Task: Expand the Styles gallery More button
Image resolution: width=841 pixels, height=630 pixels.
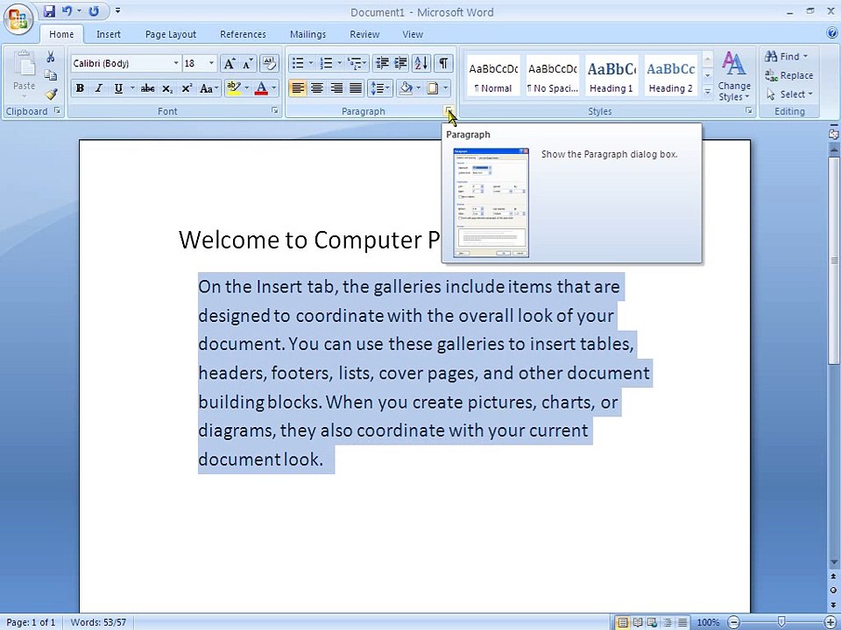Action: pyautogui.click(x=708, y=92)
